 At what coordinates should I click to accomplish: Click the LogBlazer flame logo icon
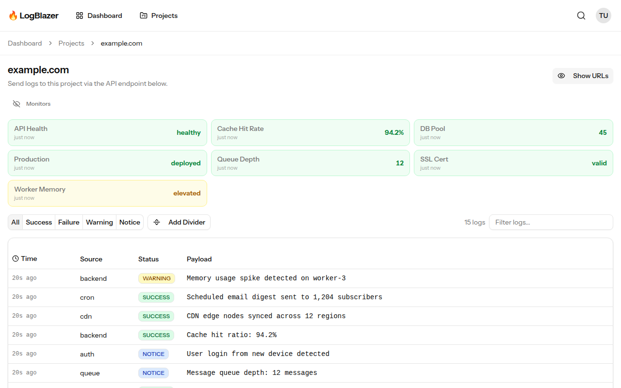coord(13,16)
